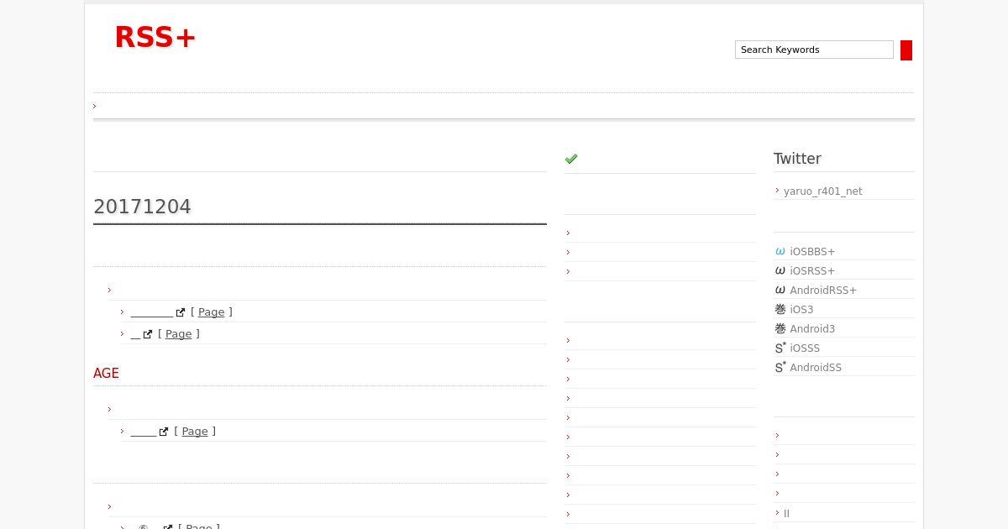Open the AndroidSS link
Screen dimensions: 1008x529
pyautogui.click(x=816, y=368)
